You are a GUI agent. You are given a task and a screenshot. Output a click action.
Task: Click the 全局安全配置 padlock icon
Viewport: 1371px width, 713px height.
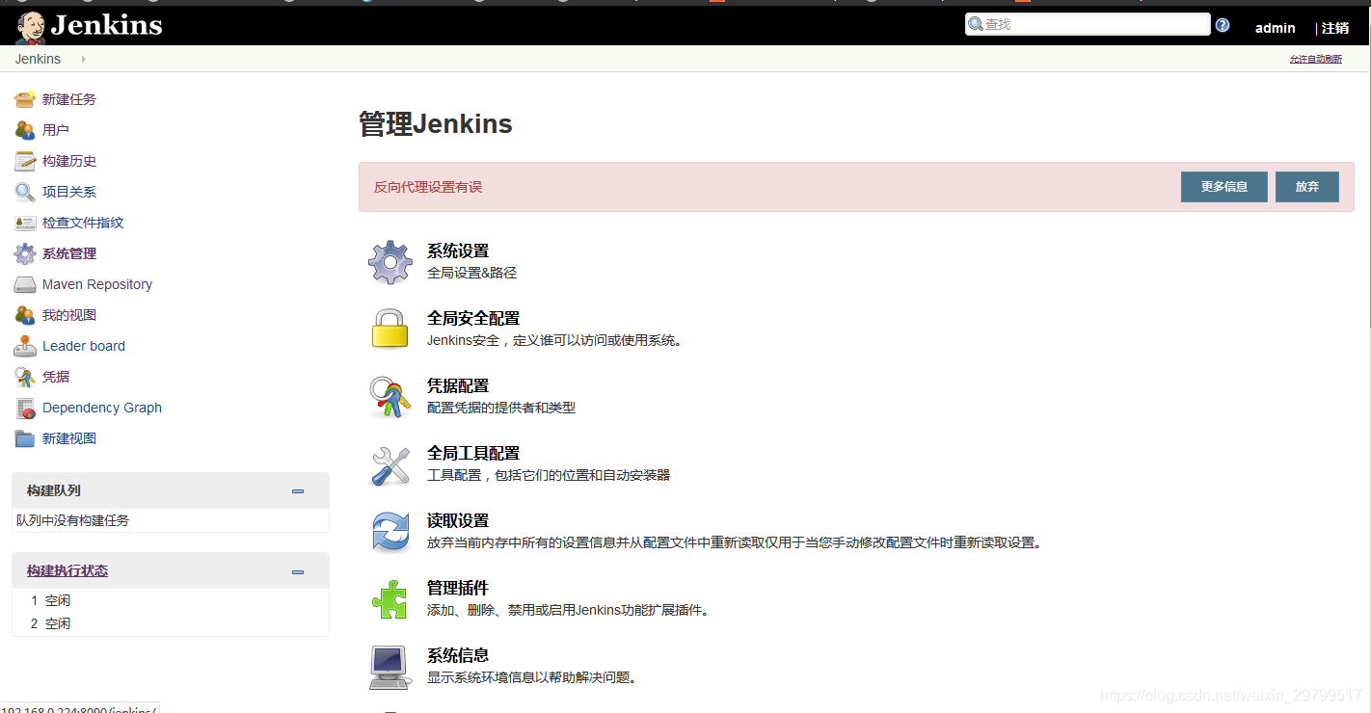pos(390,329)
